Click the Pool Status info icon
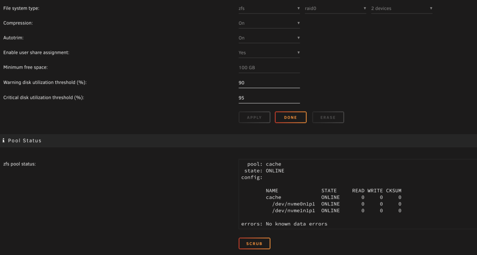Screen dimensions: 477x255 [3, 141]
